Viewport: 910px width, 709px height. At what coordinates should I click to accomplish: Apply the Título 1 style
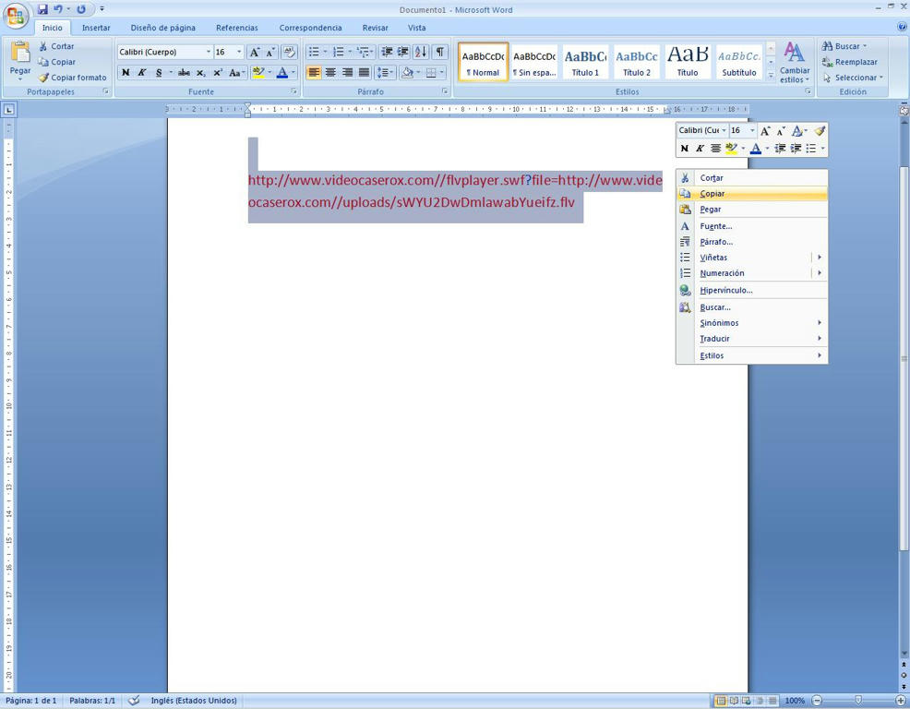[x=585, y=62]
